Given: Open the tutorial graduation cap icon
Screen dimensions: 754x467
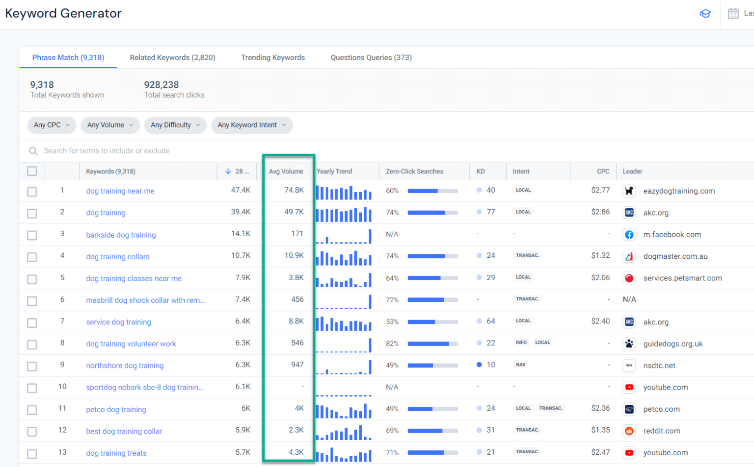Looking at the screenshot, I should pos(705,13).
